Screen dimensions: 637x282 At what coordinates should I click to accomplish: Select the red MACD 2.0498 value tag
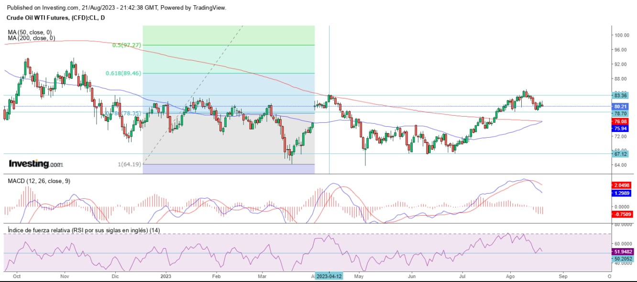[622, 184]
